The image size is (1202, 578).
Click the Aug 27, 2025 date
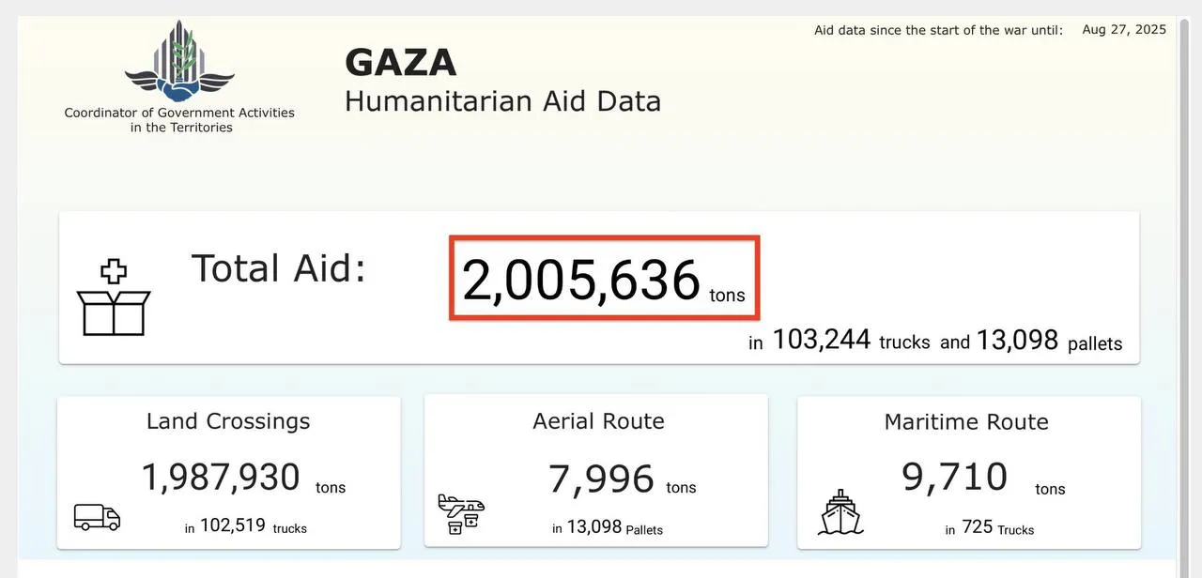pyautogui.click(x=1123, y=30)
